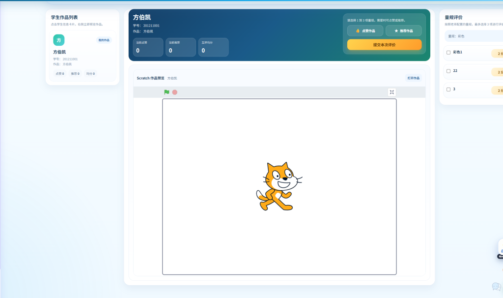Click the 推荐 0 chip on student card
503x298 pixels.
point(75,74)
